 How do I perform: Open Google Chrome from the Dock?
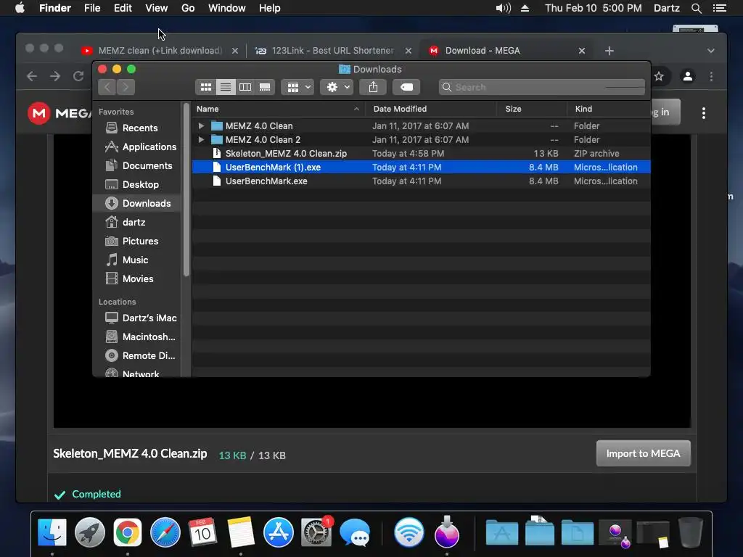(x=127, y=532)
